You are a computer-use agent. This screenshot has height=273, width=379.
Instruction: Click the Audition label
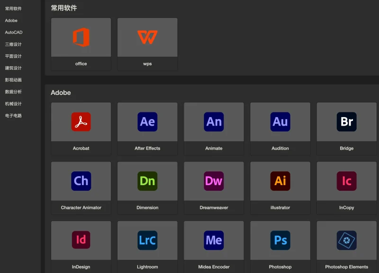click(x=280, y=148)
